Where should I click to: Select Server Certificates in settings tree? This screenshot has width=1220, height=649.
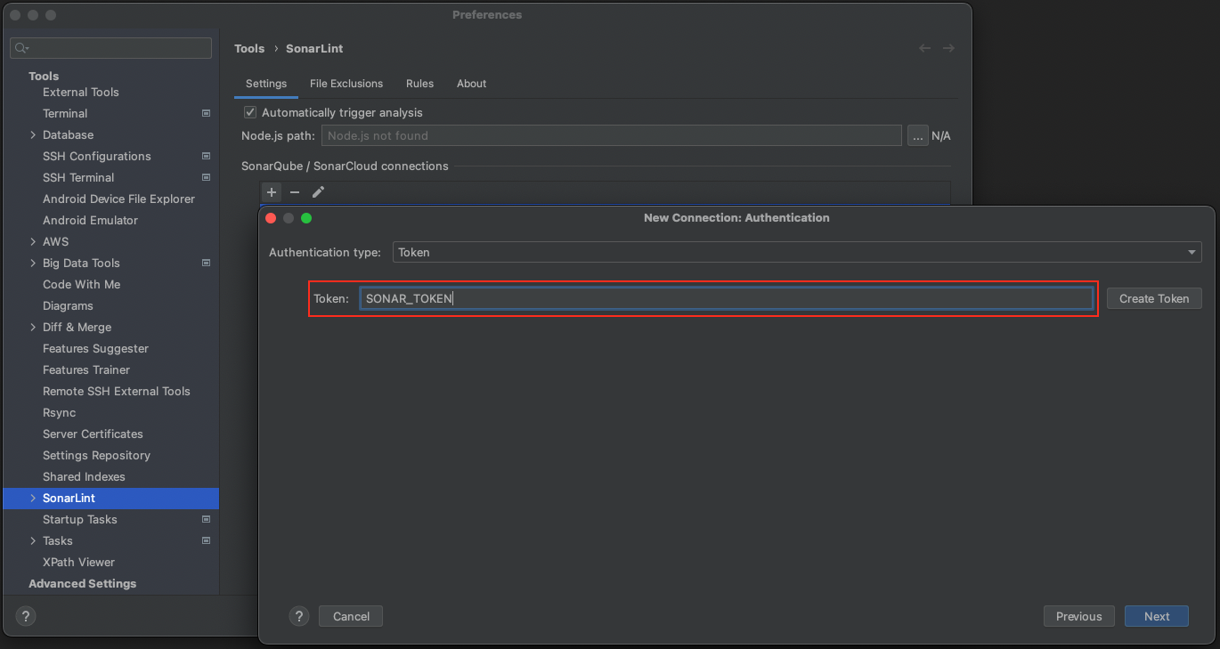93,434
